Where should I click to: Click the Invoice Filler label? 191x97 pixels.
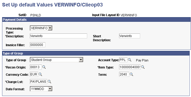pyautogui.click(x=15, y=45)
